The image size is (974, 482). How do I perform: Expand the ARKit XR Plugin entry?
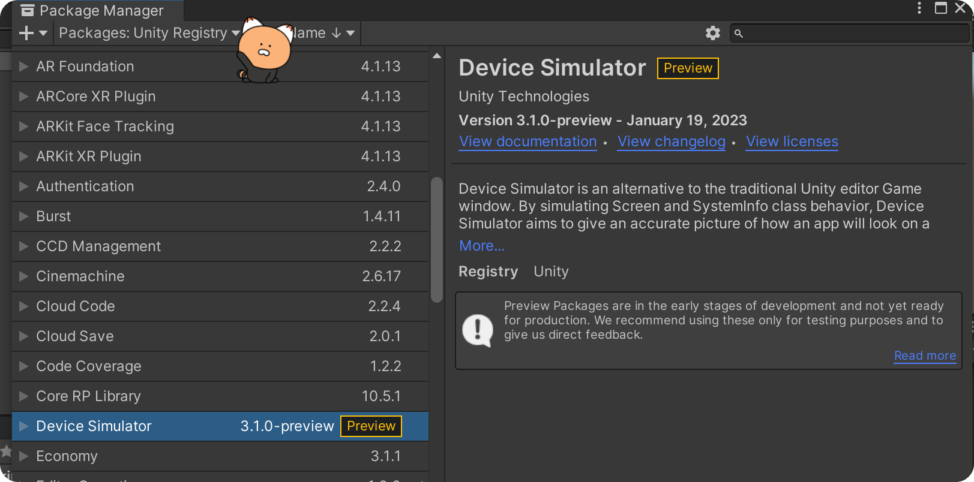(x=23, y=156)
